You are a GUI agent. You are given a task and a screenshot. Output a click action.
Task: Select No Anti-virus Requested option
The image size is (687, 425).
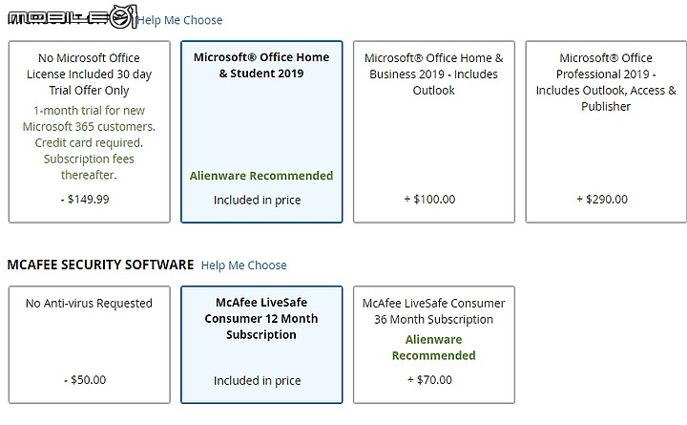coord(90,345)
